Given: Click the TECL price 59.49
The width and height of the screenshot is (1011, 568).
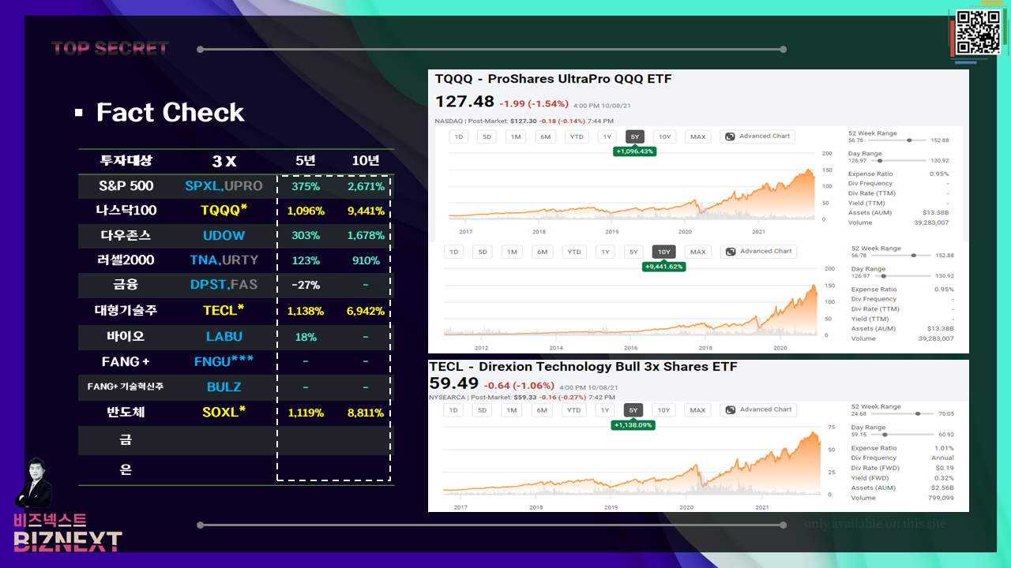Looking at the screenshot, I should tap(454, 383).
